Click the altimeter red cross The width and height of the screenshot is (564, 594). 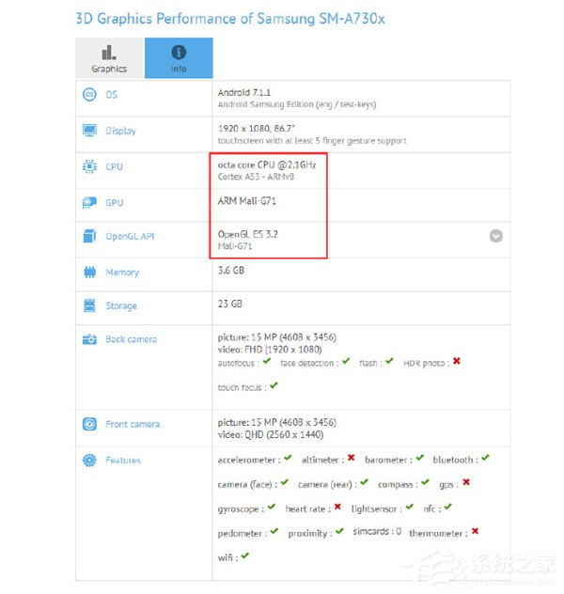tap(352, 458)
